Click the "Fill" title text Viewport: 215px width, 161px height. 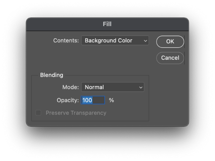[x=107, y=24]
